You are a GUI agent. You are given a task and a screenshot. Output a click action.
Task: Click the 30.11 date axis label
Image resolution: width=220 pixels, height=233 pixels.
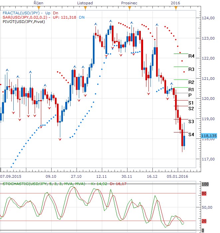pos(127,176)
